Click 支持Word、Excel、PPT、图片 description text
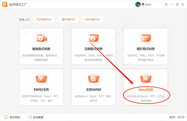The width and height of the screenshot is (187, 121). point(93,98)
